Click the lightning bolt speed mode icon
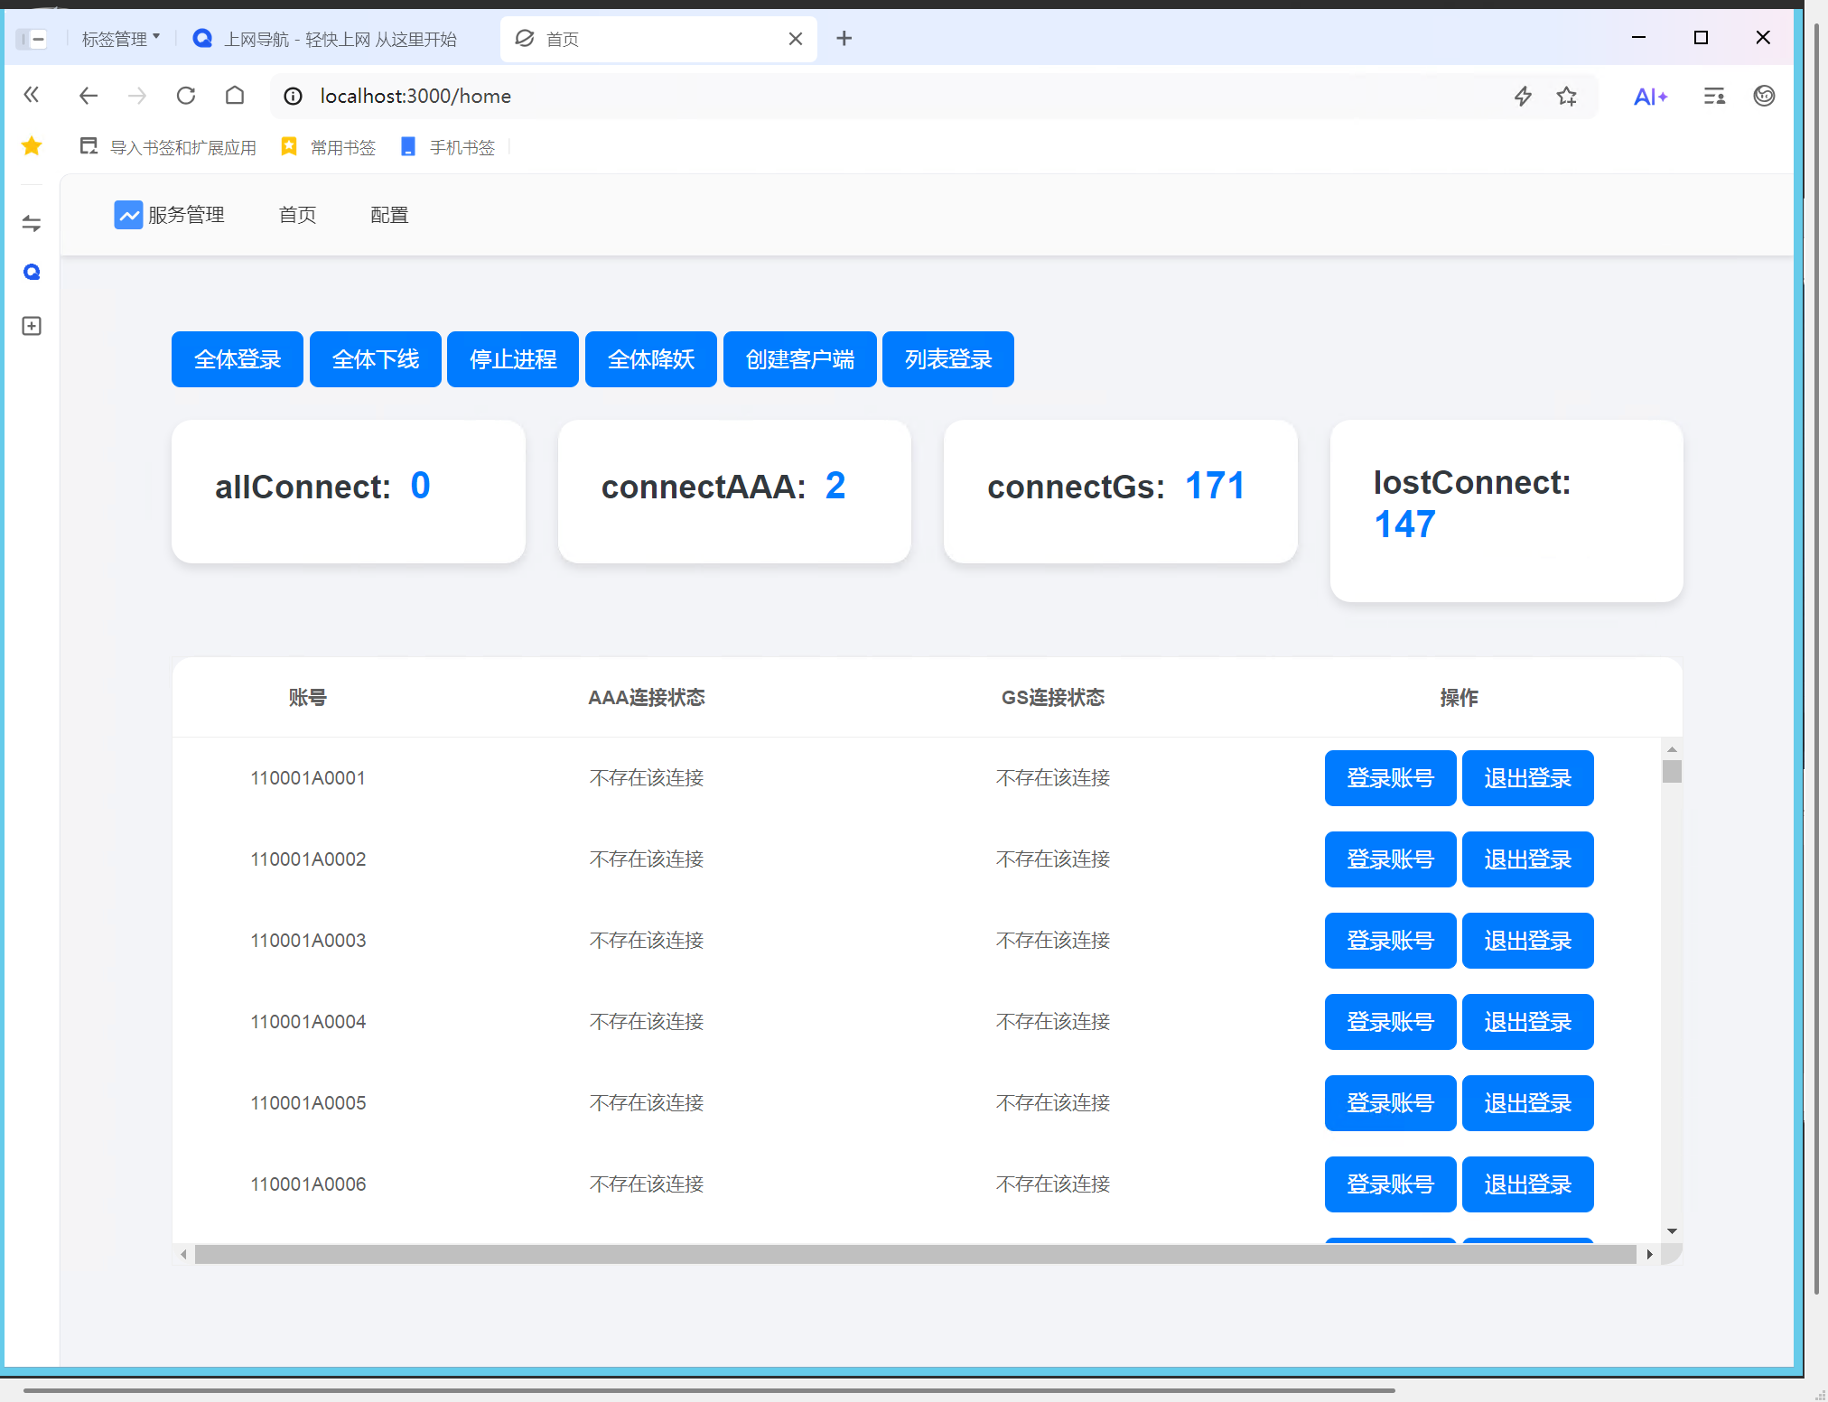 pyautogui.click(x=1523, y=96)
